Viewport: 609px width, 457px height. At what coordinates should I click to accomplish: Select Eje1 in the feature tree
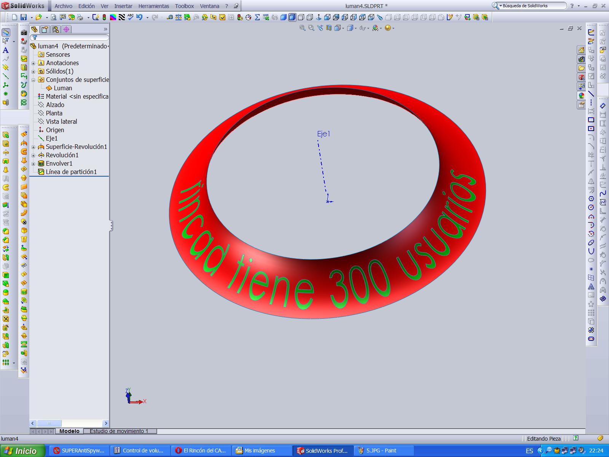tap(48, 138)
